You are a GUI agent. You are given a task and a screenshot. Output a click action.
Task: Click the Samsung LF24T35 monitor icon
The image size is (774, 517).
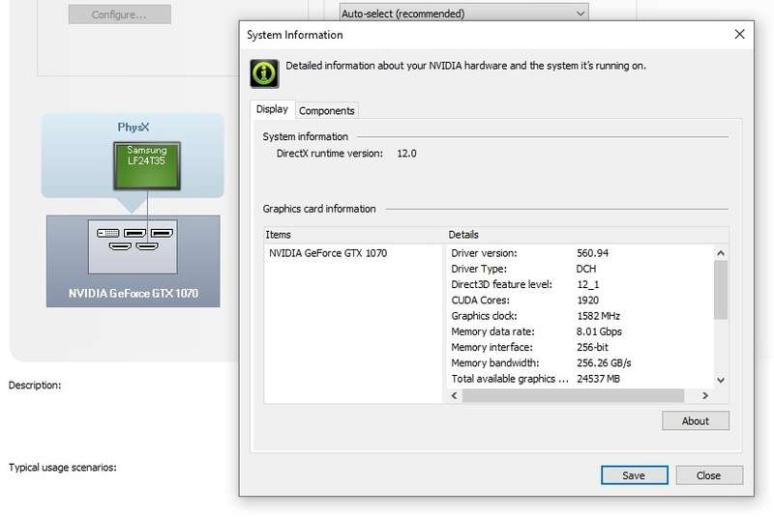(x=147, y=165)
